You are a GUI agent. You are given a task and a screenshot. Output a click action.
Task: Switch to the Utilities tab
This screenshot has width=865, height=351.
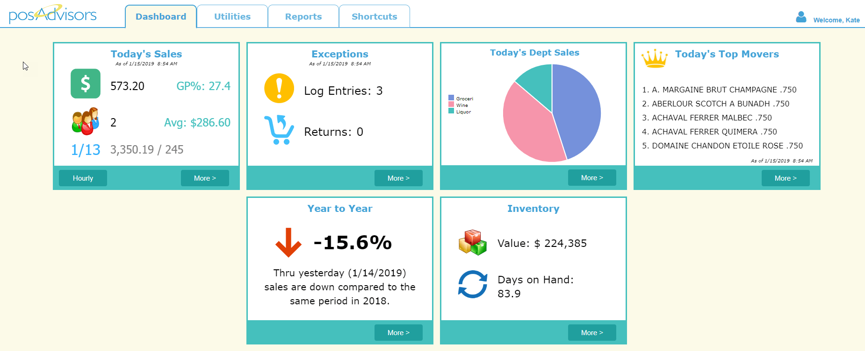232,17
